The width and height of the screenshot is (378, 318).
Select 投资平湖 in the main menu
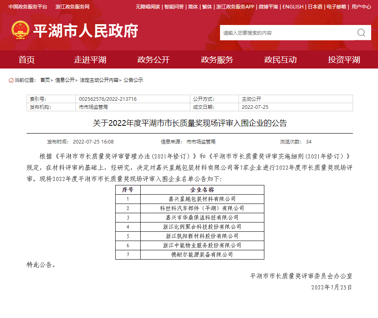(344, 60)
